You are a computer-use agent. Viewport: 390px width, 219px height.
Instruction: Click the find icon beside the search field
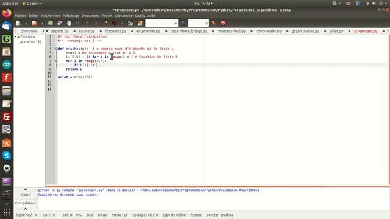[183, 23]
